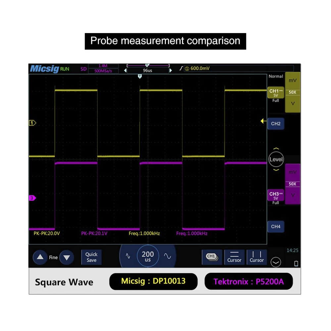The height and width of the screenshot is (331, 331).
Task: Click the RUN status indicator
Action: click(65, 69)
